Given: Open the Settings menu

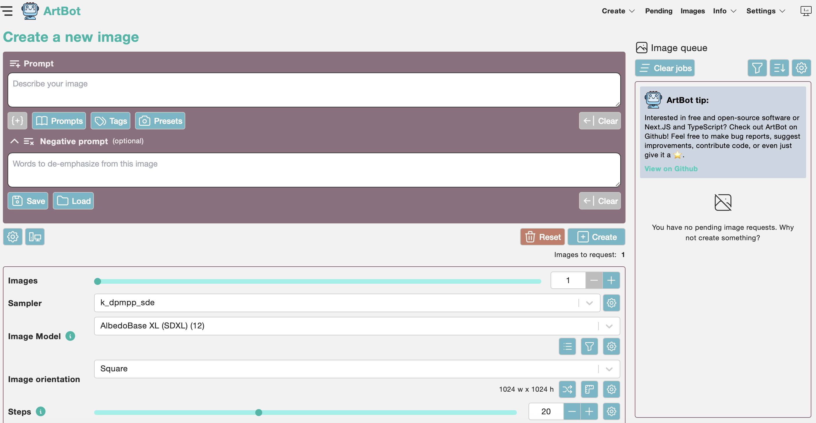Looking at the screenshot, I should [x=765, y=11].
